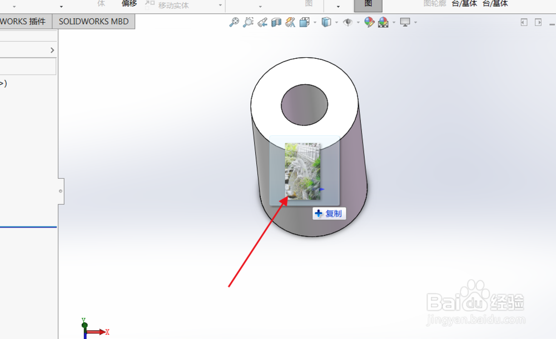This screenshot has height=339, width=556.
Task: Click the collapse-left panel icon at top right
Action: coord(524,22)
